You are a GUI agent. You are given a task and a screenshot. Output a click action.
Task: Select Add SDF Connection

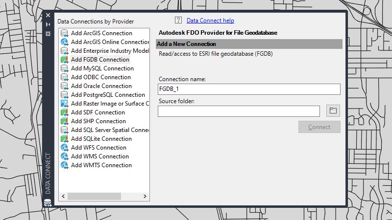pyautogui.click(x=98, y=112)
